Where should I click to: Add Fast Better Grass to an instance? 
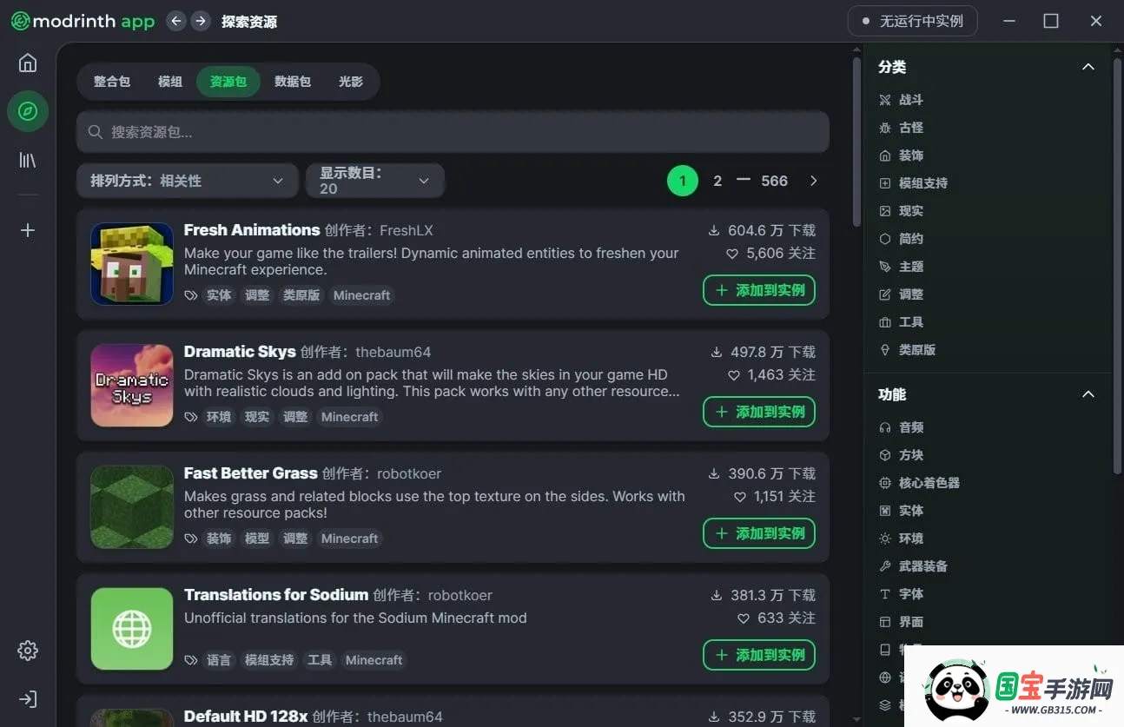[x=759, y=533]
